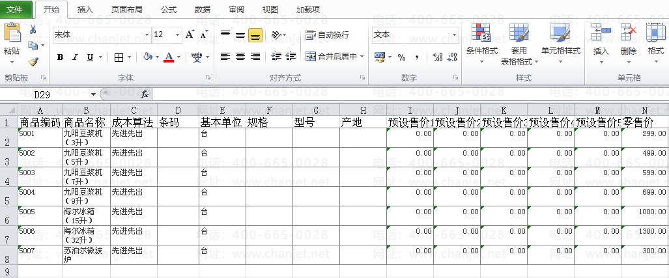Click the 自动换行 (Wrap Text) button
The image size is (669, 278).
tap(328, 35)
